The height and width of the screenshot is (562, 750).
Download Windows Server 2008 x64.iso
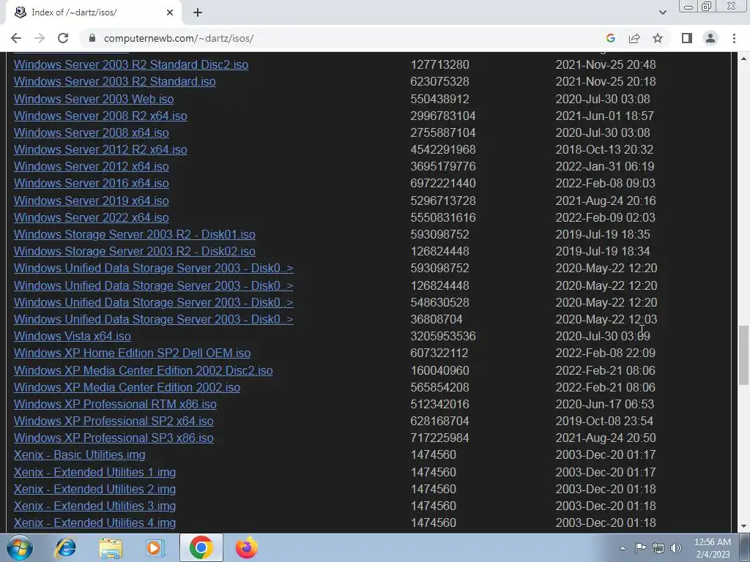click(92, 132)
